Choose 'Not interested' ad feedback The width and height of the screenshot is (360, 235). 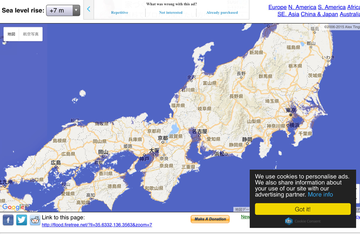(171, 13)
